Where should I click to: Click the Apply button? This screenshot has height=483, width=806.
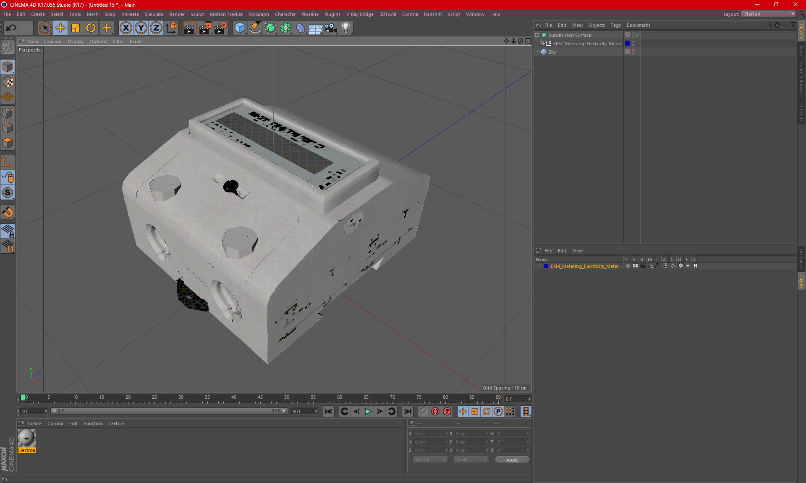512,460
